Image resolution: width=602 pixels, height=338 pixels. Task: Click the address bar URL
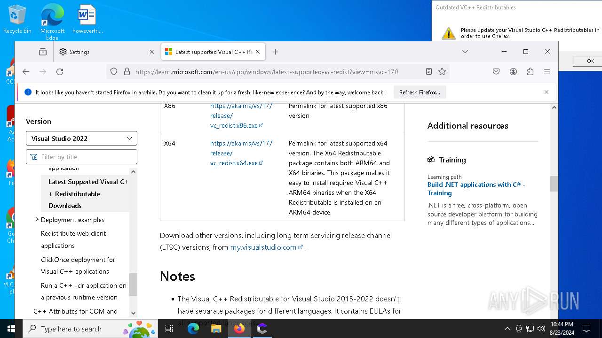coord(267,72)
